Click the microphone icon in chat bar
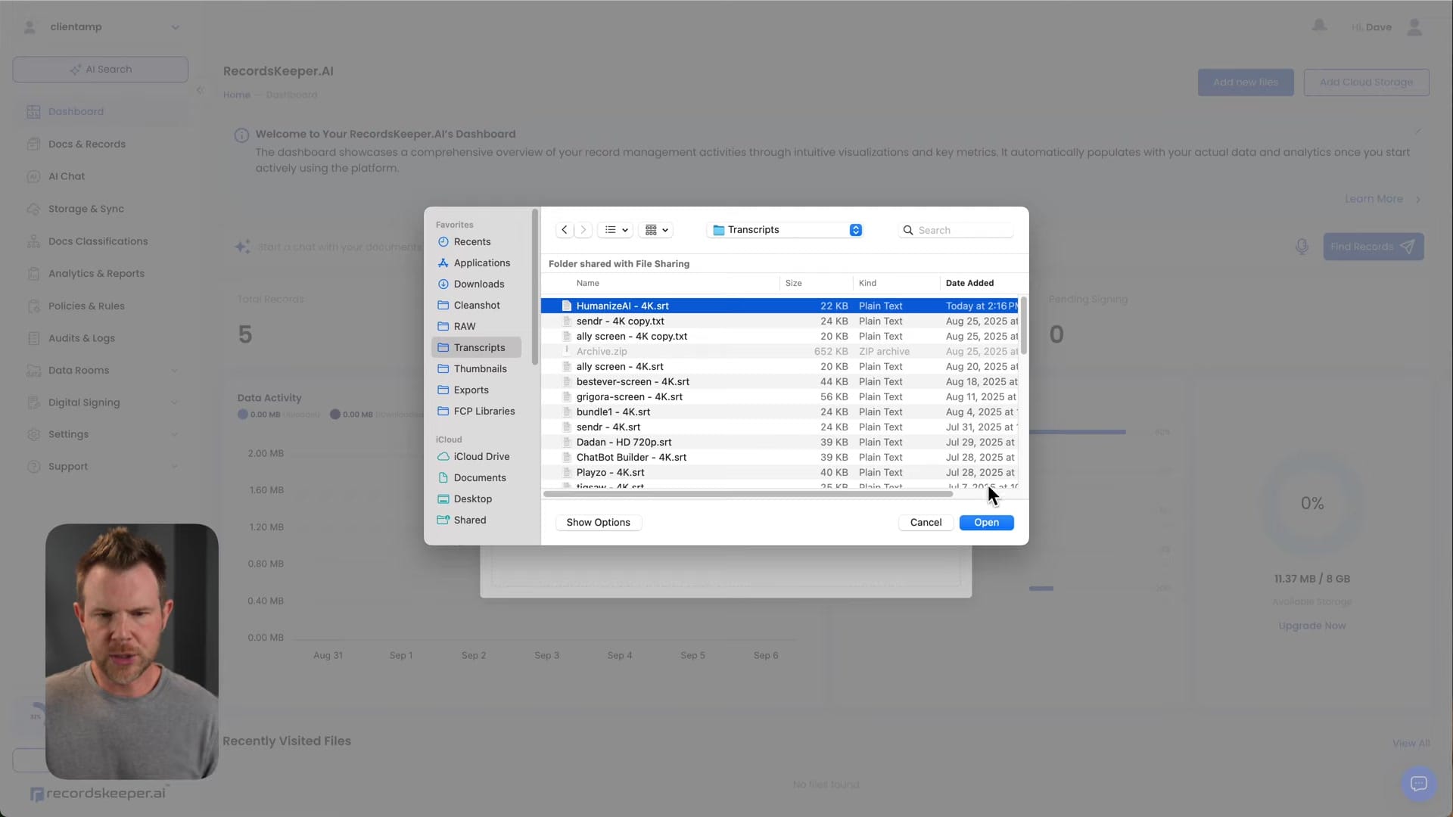 point(1302,247)
